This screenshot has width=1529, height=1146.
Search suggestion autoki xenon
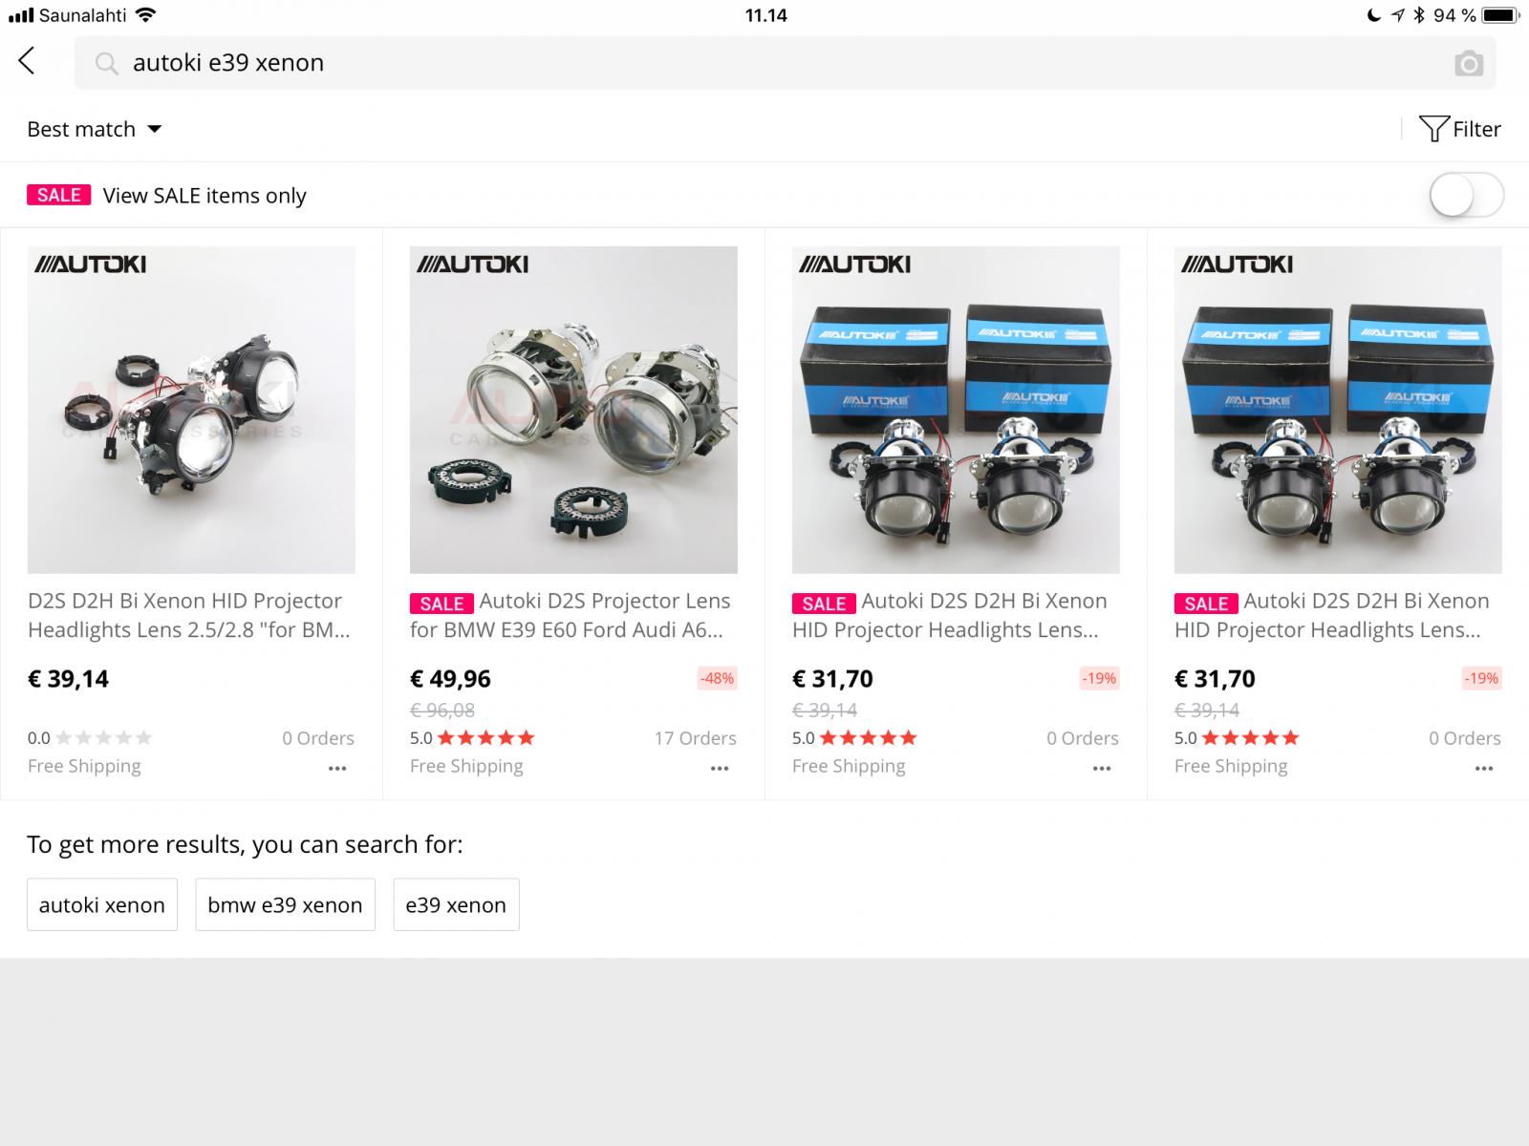(102, 904)
